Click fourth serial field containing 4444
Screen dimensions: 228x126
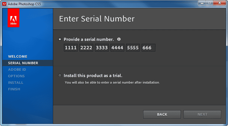pos(117,48)
